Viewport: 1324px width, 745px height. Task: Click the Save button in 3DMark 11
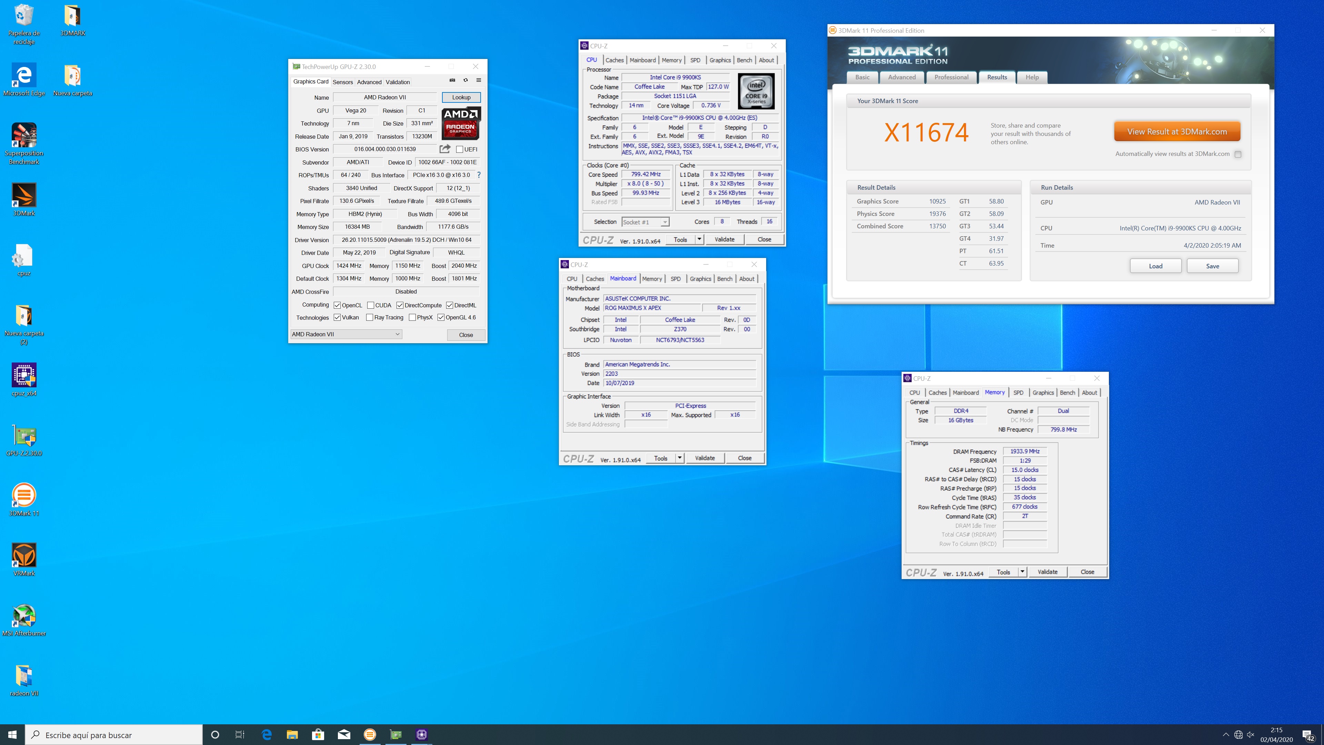[x=1213, y=266]
